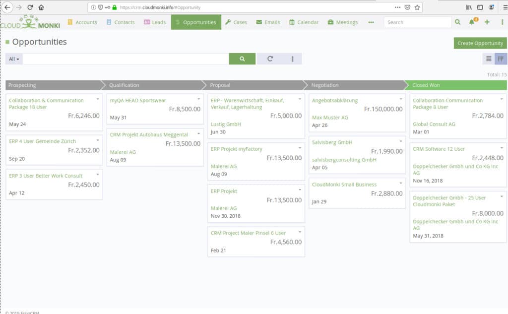Click the Prospecting stage header
This screenshot has width=508, height=314.
click(x=54, y=85)
